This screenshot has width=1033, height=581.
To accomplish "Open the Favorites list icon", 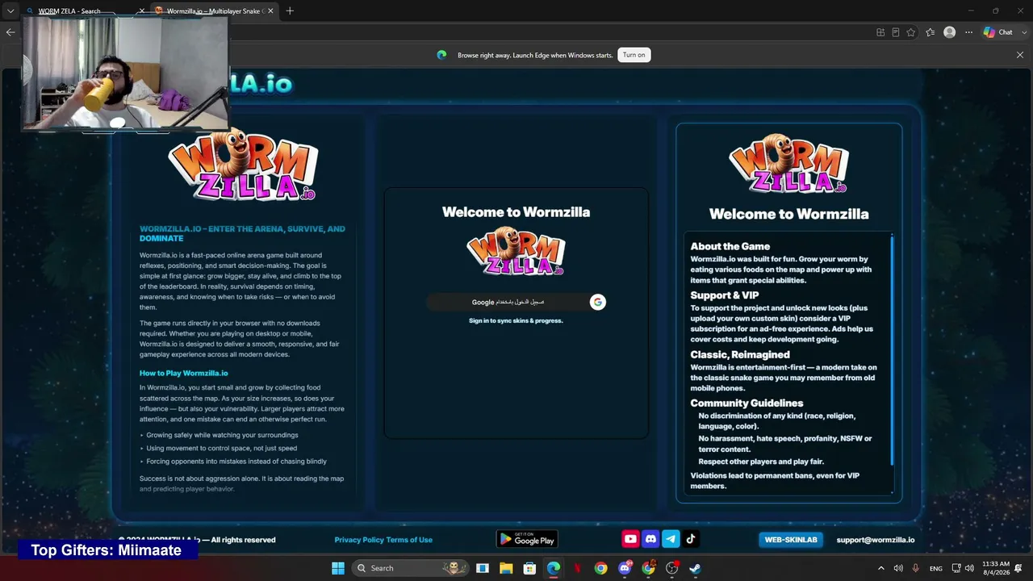I will pos(931,32).
